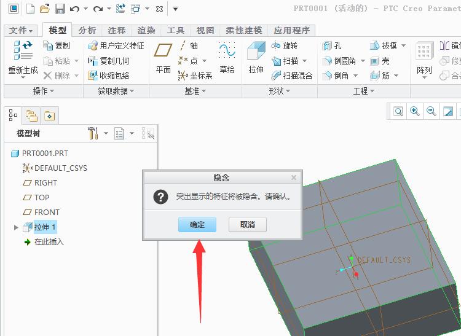Select the 倒角 chamfer tool
Image resolution: width=461 pixels, height=336 pixels.
click(335, 76)
